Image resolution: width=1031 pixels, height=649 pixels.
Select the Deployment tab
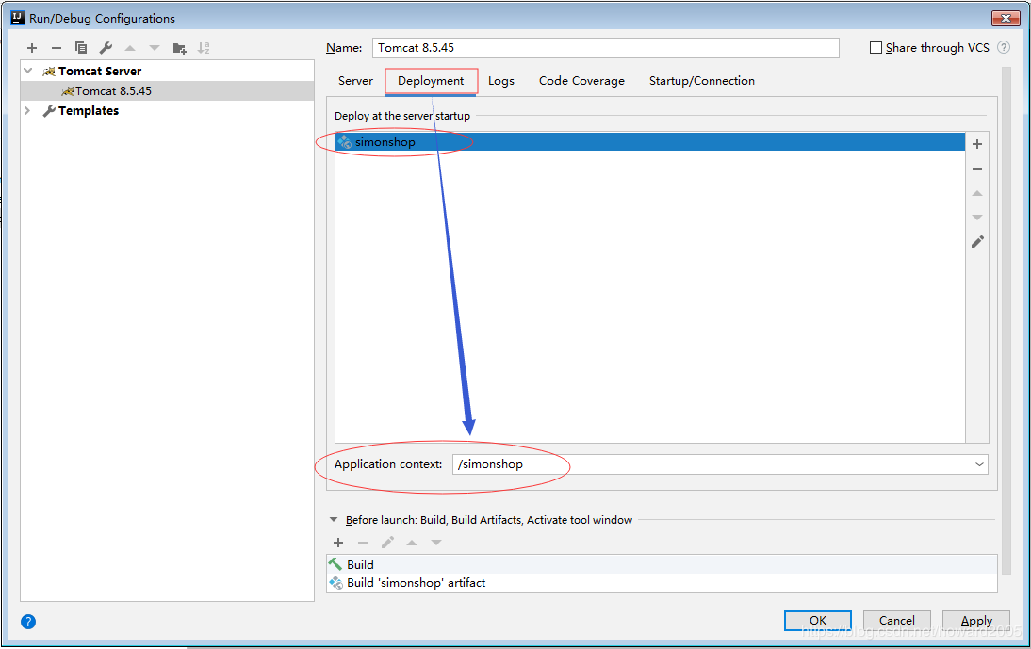pyautogui.click(x=431, y=81)
